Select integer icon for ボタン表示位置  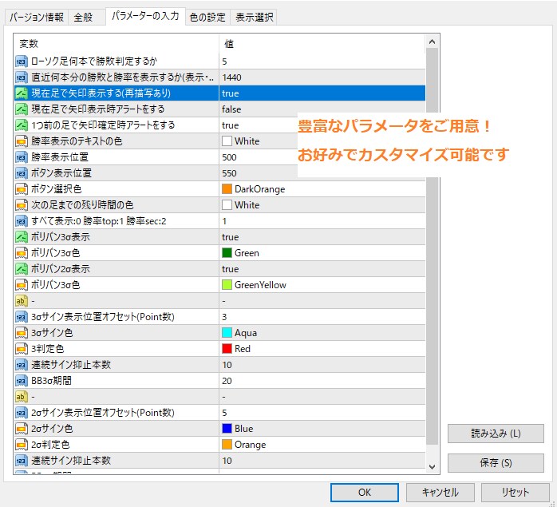point(22,173)
